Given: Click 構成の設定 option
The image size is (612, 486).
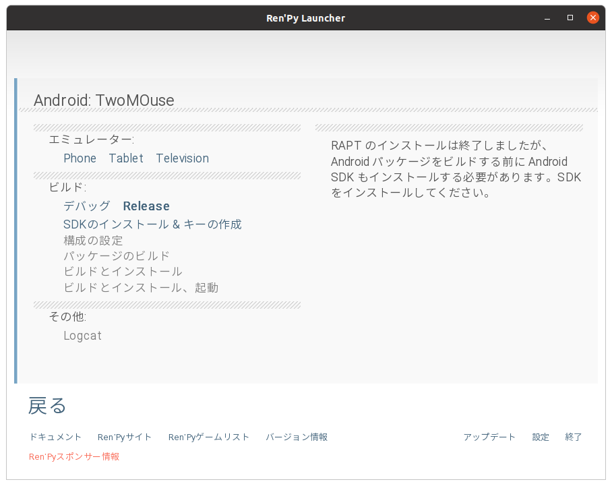Looking at the screenshot, I should point(93,241).
